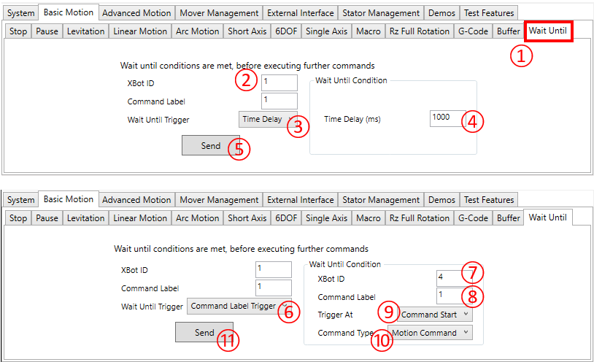Open the Rz Full Rotation tab in upper panel
Screen dimensions: 594x362
tap(419, 31)
